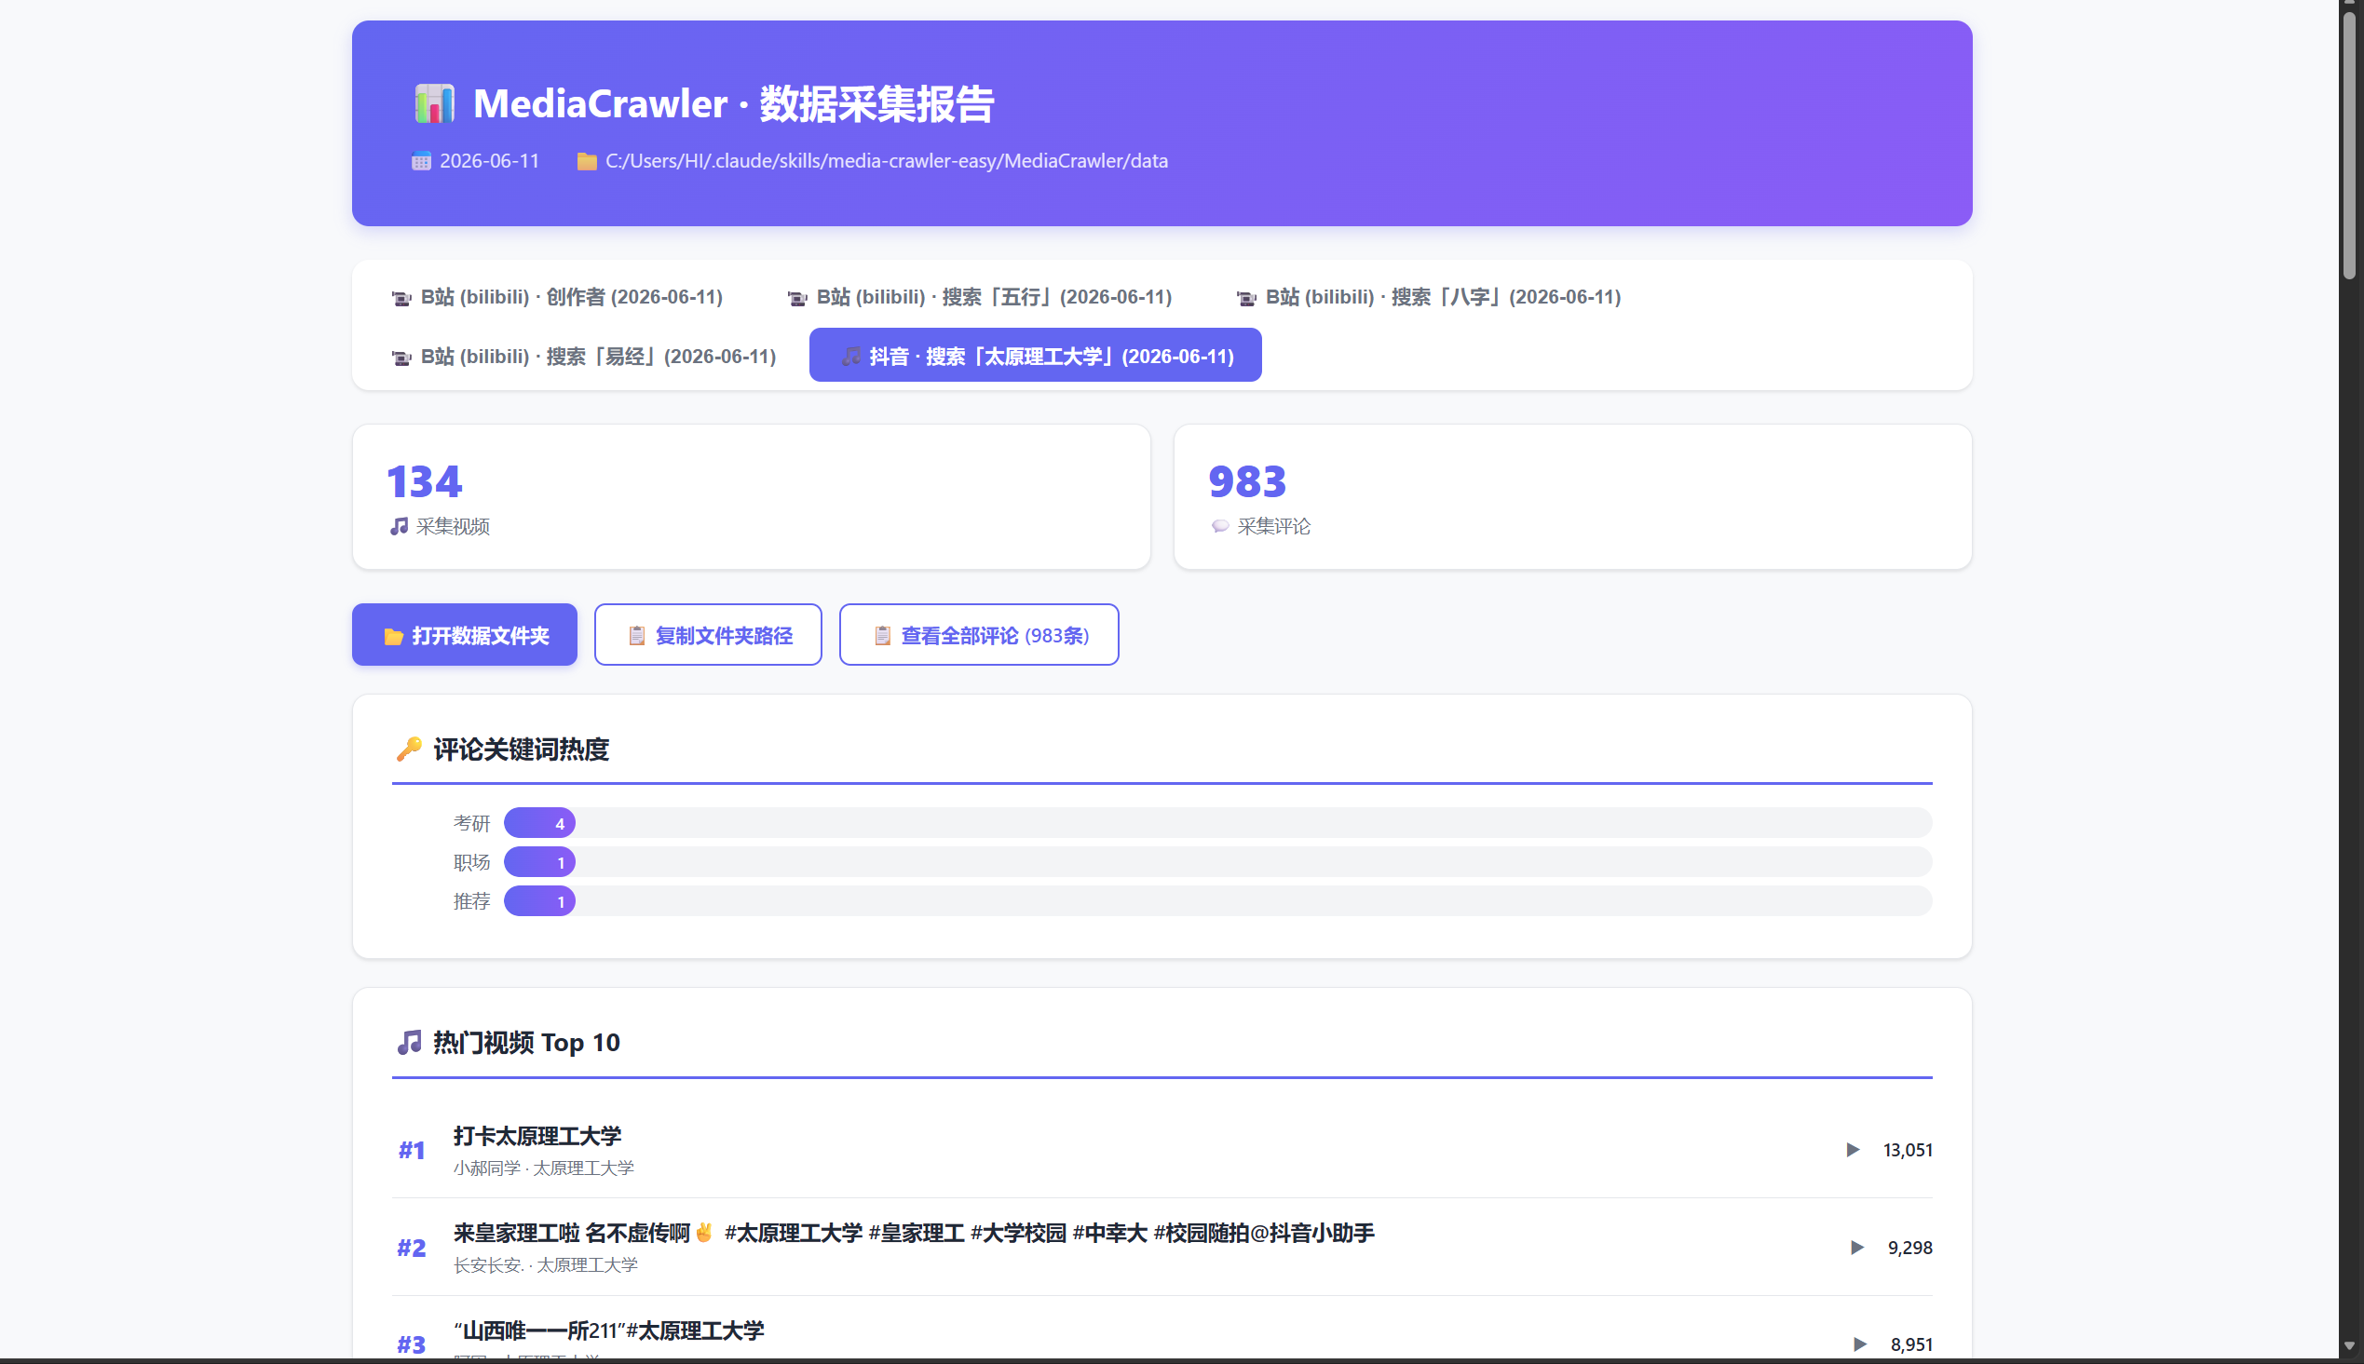Click the 职场 keyword bar showing 1
The height and width of the screenshot is (1364, 2364).
tap(539, 863)
